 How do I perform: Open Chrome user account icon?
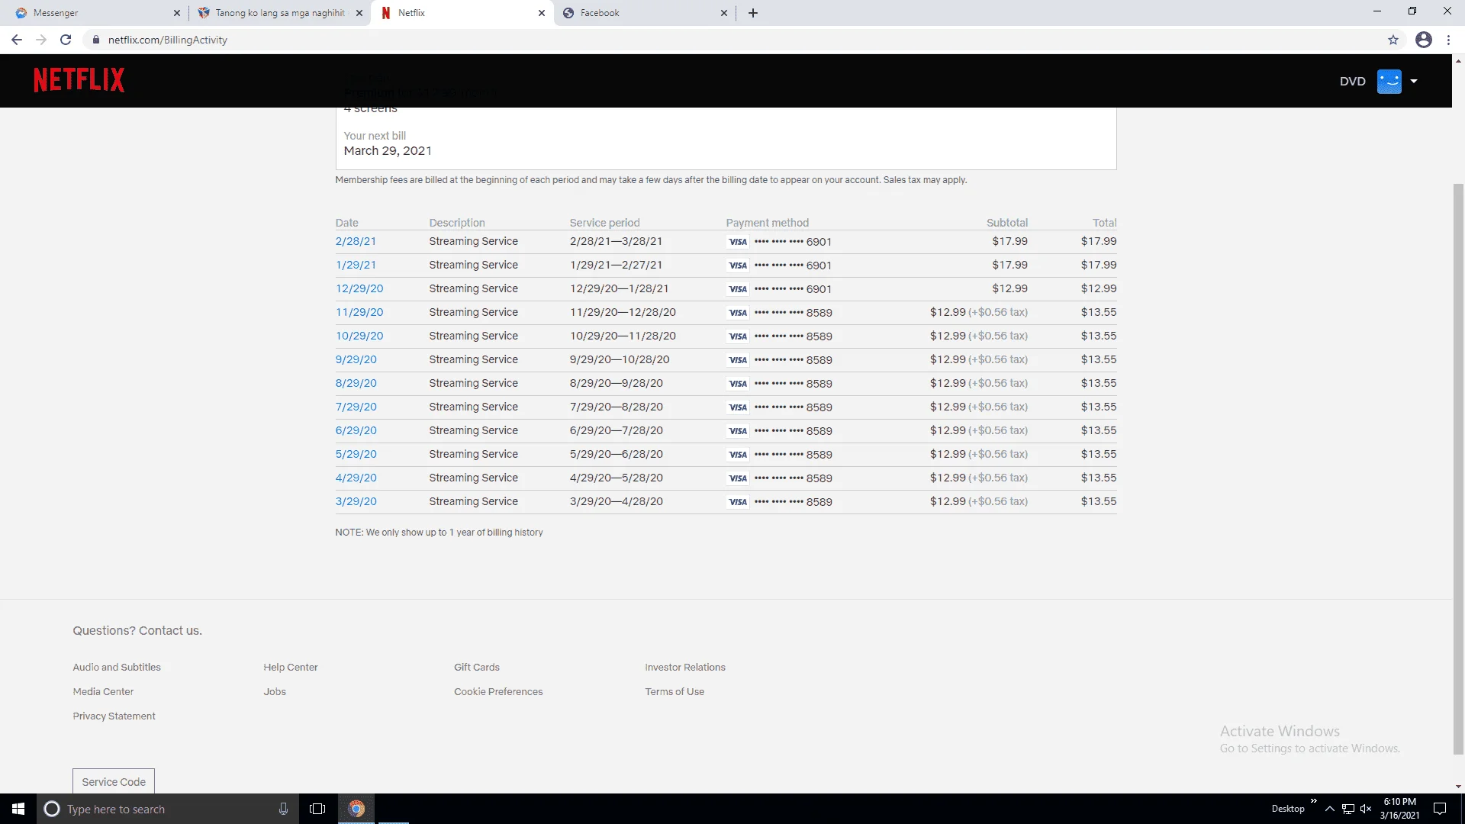coord(1424,40)
